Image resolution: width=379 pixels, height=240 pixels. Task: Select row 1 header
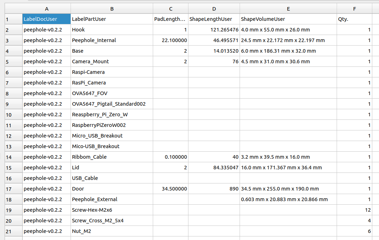[x=13, y=19]
